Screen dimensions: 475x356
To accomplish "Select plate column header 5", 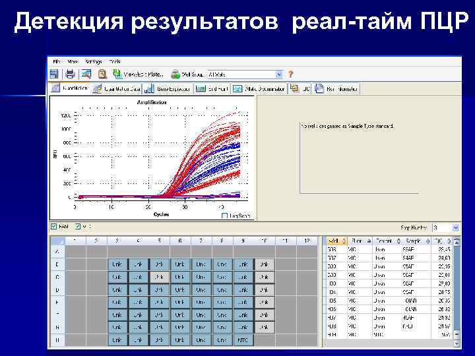I will (x=160, y=241).
